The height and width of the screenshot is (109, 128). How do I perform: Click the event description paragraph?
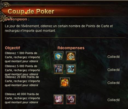click(x=59, y=28)
